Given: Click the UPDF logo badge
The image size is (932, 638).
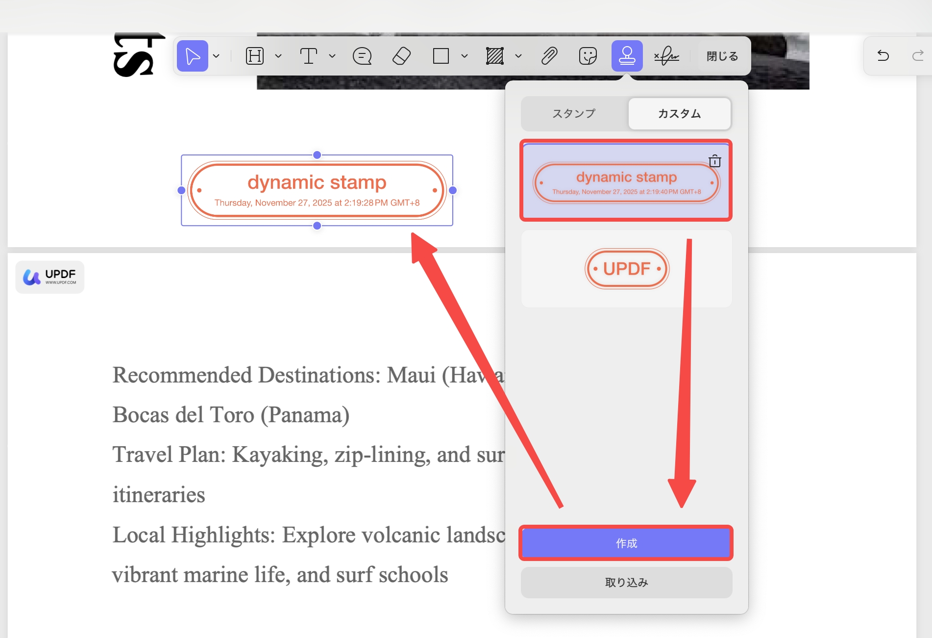Looking at the screenshot, I should coord(50,277).
